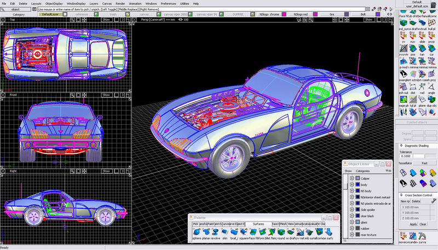The width and height of the screenshot is (438, 250).
Task: Expand the Side spoiler tree node
Action: tap(351, 210)
